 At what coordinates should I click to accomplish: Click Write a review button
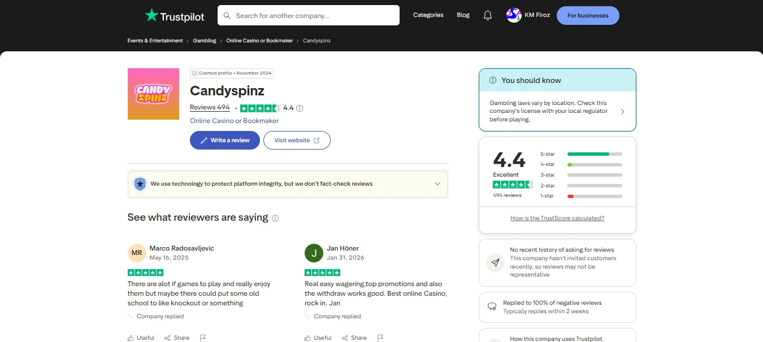[225, 141]
